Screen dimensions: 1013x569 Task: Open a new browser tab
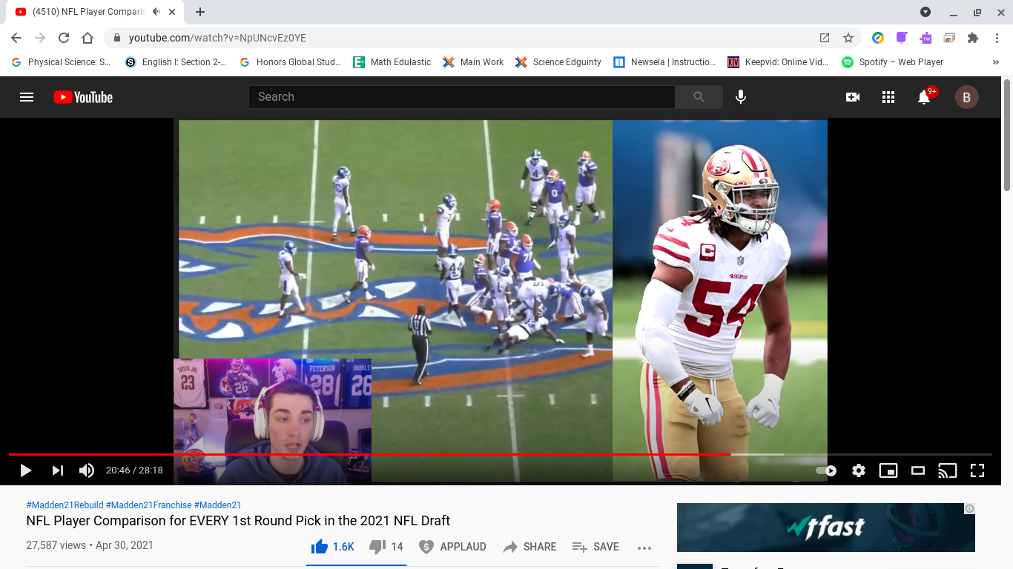200,12
